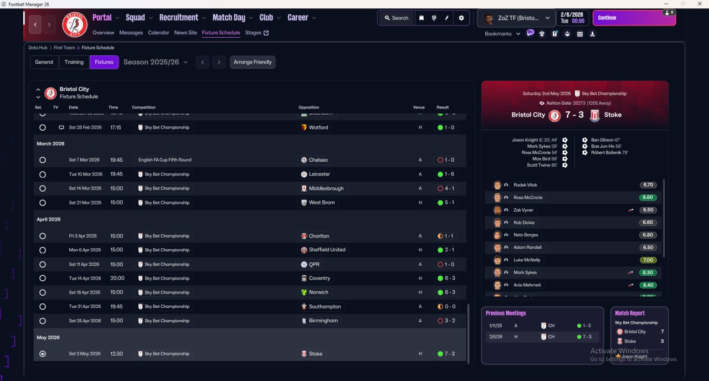Click the Stoke badge in Match Report panel
Image resolution: width=709 pixels, height=381 pixels.
tap(620, 341)
